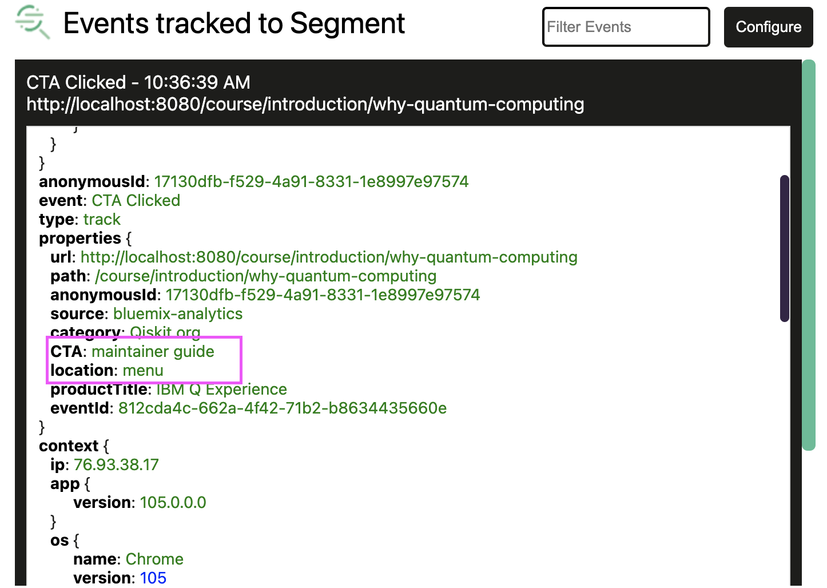Image resolution: width=827 pixels, height=588 pixels.
Task: Select the eventId value in properties
Action: (x=283, y=408)
